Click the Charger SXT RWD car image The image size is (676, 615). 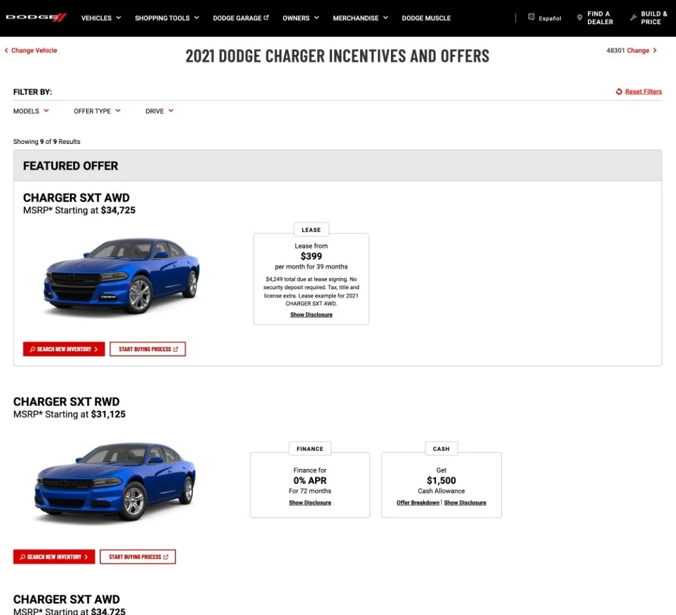click(115, 482)
